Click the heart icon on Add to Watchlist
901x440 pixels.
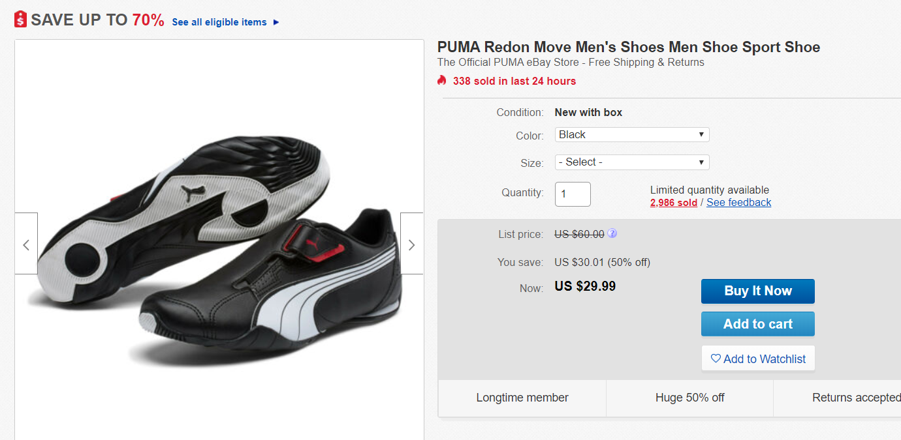(x=716, y=359)
